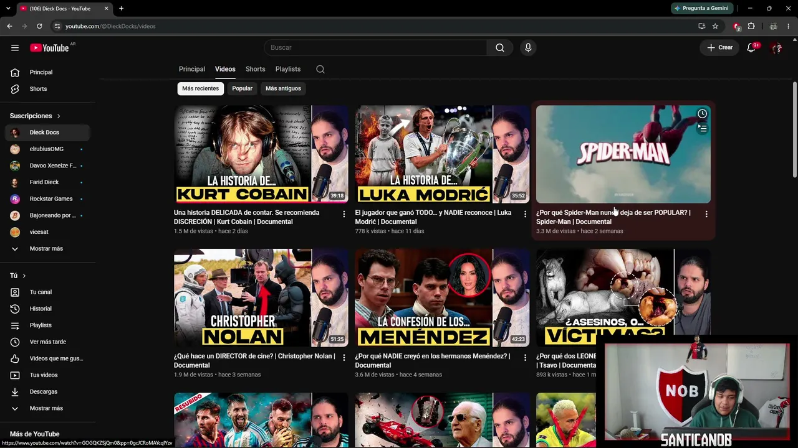The height and width of the screenshot is (448, 798).
Task: Add Spider-Man video to queue
Action: click(x=702, y=129)
